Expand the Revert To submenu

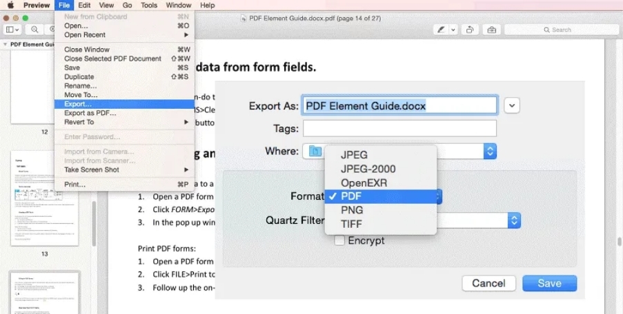pyautogui.click(x=124, y=122)
